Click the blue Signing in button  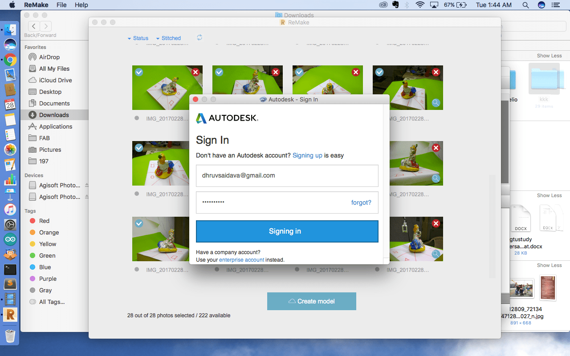[x=287, y=231]
